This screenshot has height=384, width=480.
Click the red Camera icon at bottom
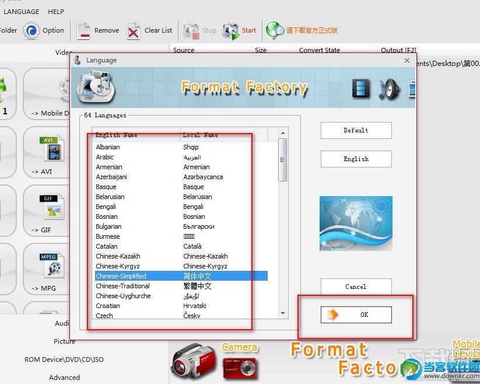240,368
